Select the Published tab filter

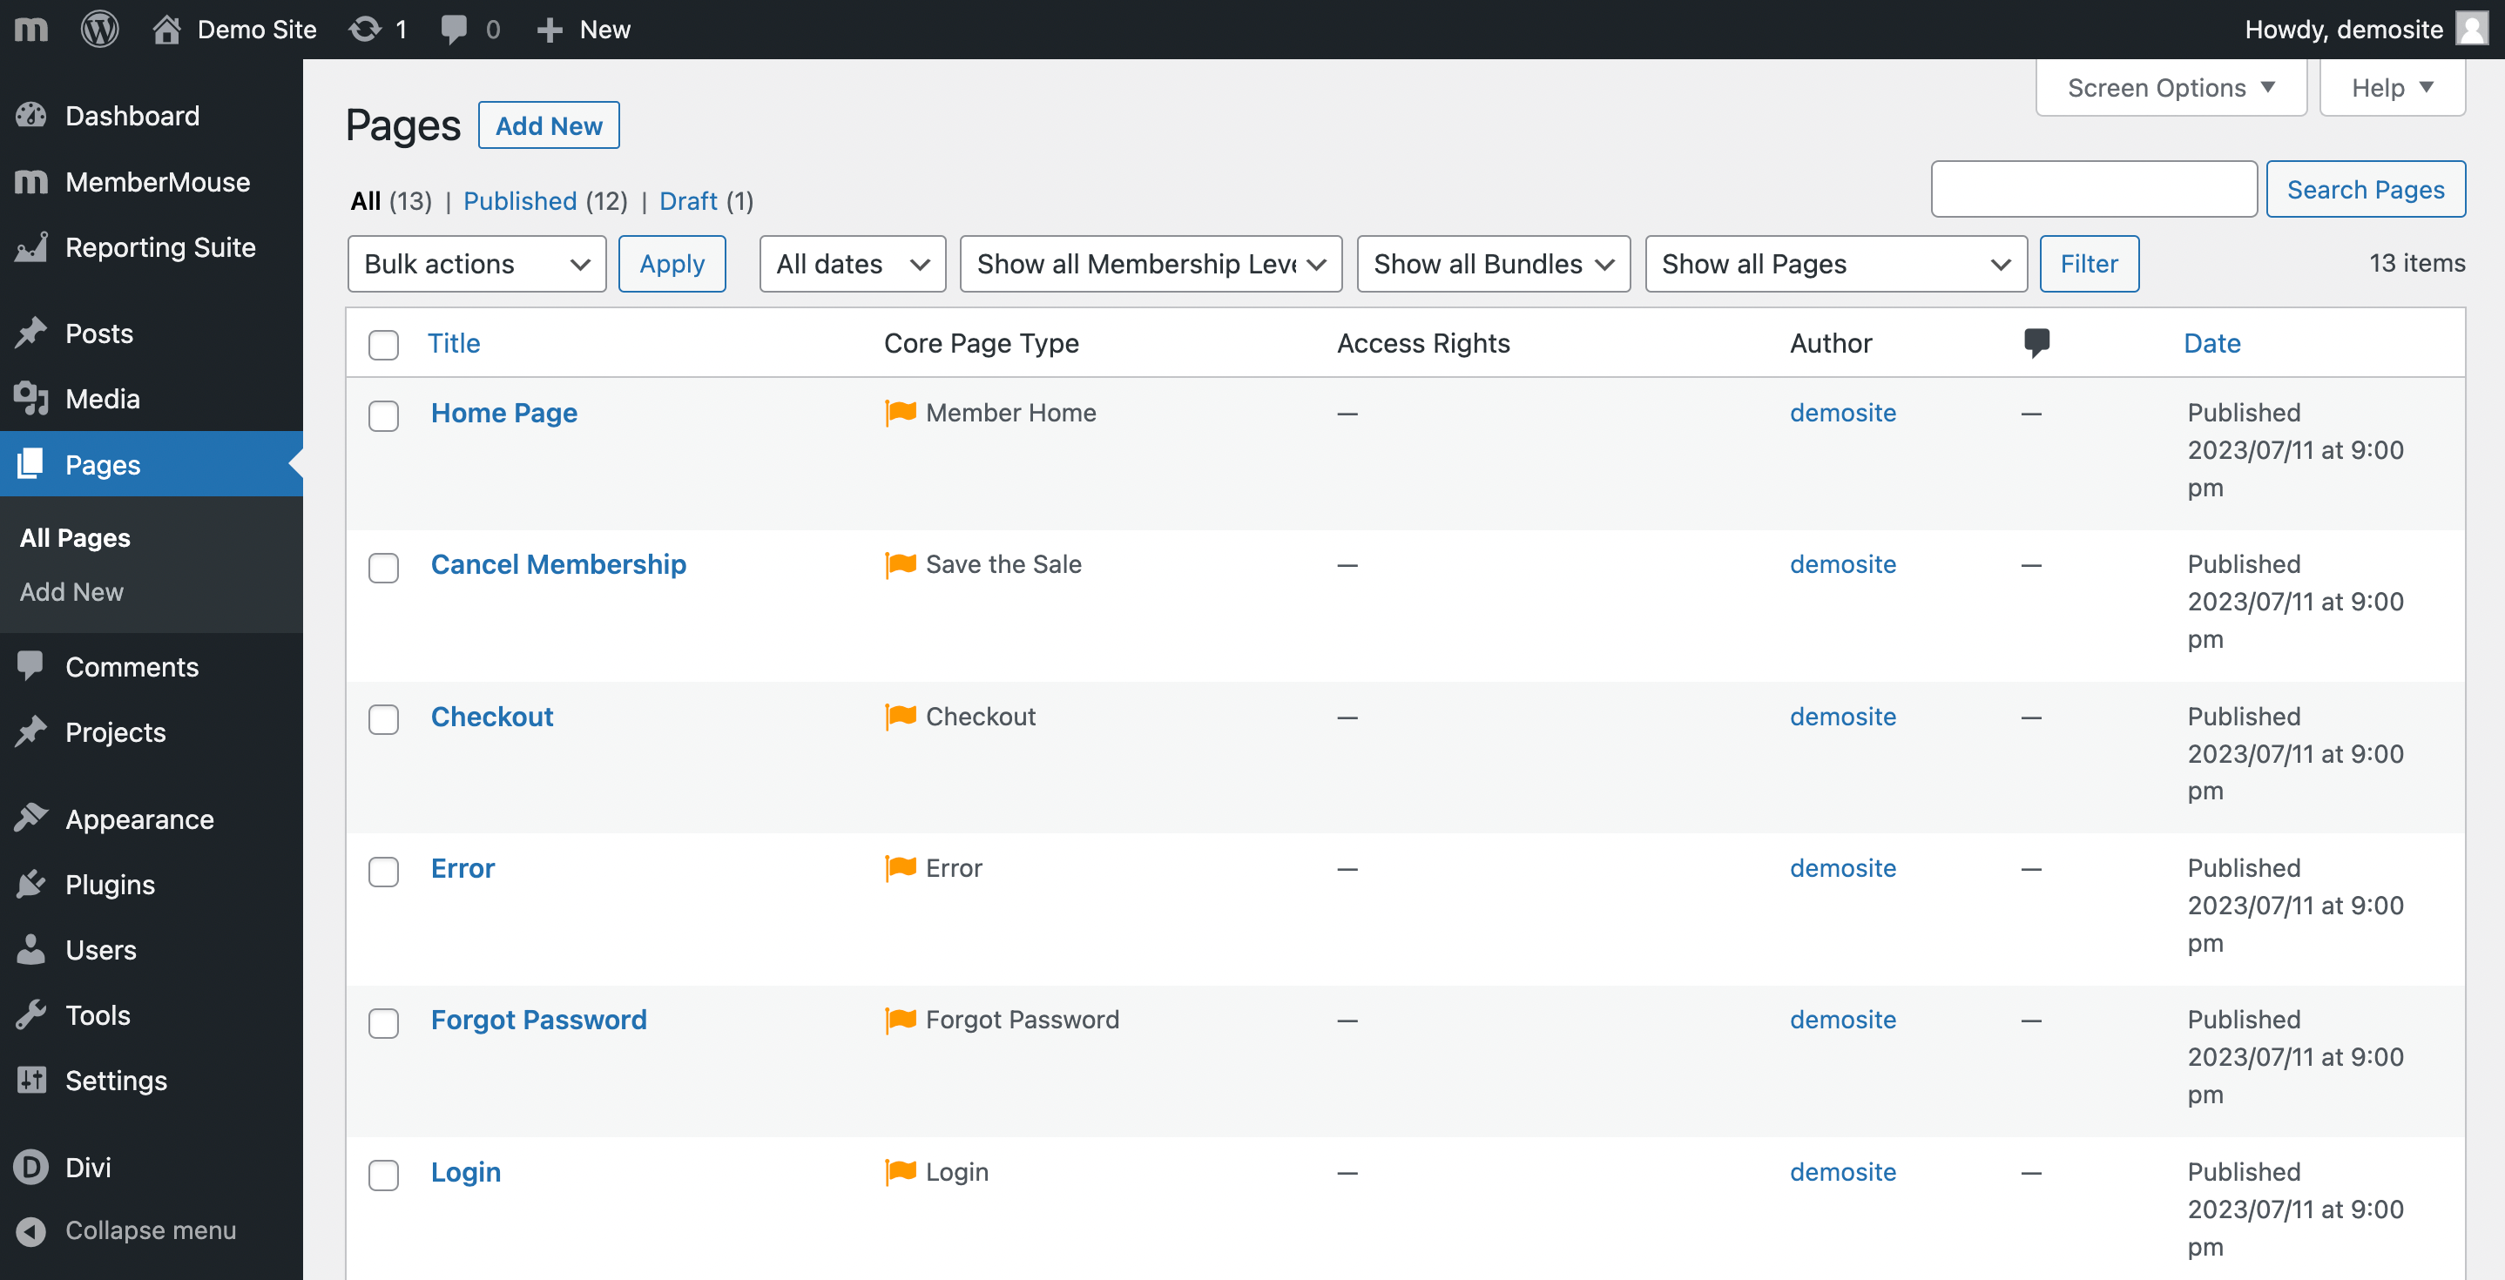519,201
